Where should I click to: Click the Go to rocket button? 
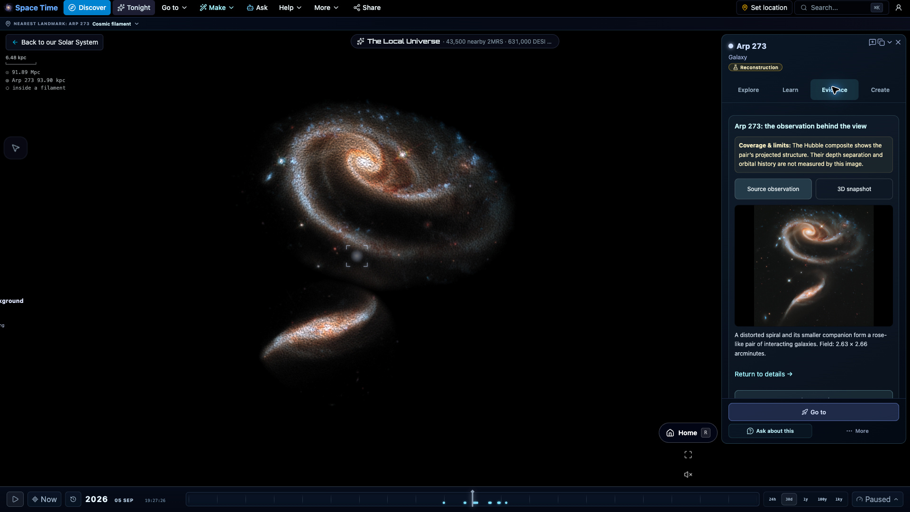[814, 412]
